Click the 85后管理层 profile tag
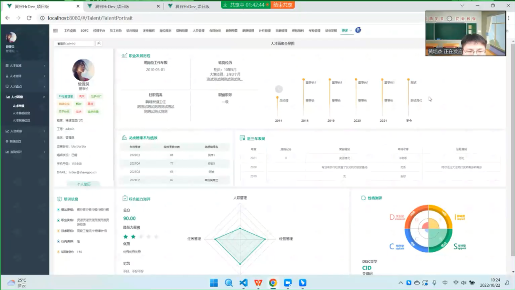The height and width of the screenshot is (290, 515). tap(66, 96)
